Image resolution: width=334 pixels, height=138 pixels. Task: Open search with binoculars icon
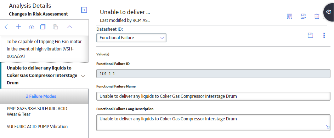click(32, 27)
